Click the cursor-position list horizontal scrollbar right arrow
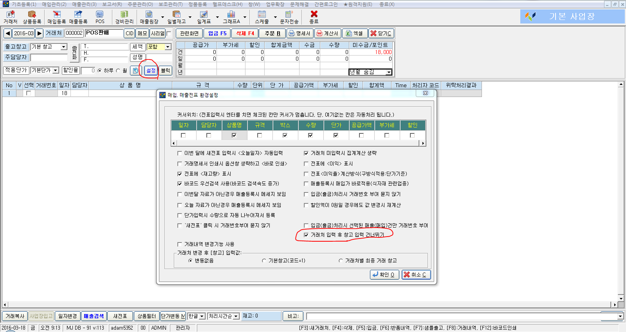This screenshot has height=332, width=626. click(423, 144)
